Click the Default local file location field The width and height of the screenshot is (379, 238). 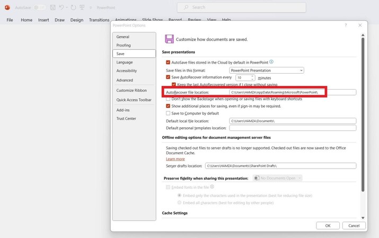[293, 121]
